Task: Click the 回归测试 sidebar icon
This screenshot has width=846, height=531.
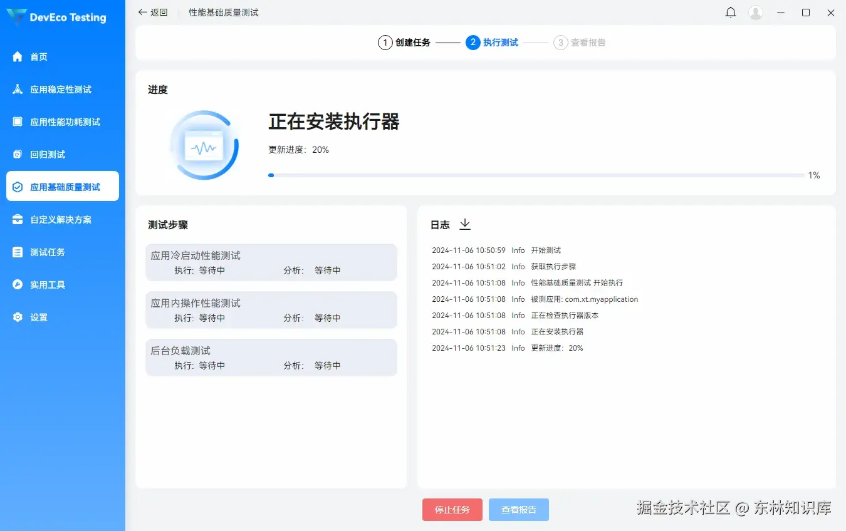Action: (x=18, y=155)
